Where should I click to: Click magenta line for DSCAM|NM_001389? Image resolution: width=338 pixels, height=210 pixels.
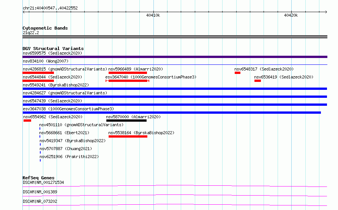coord(175,195)
